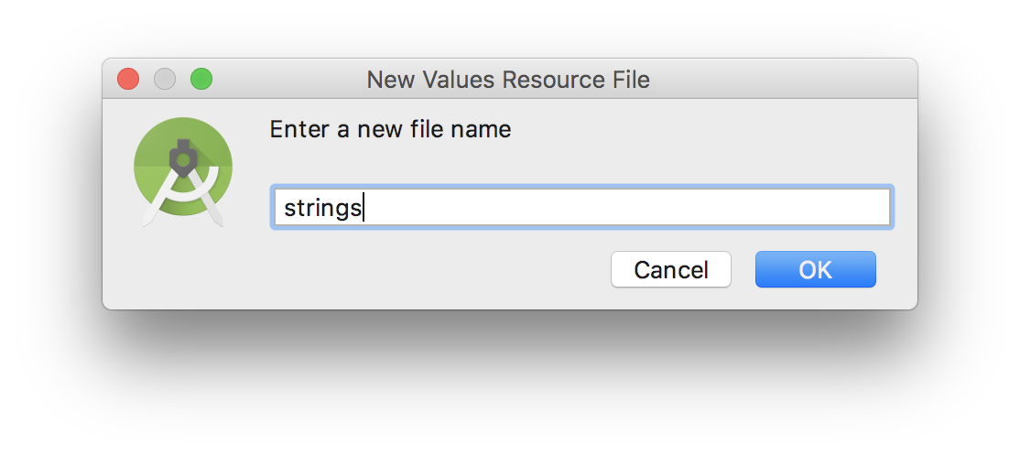The width and height of the screenshot is (1020, 456).
Task: Click the title bar right of the title text
Action: coord(781,79)
